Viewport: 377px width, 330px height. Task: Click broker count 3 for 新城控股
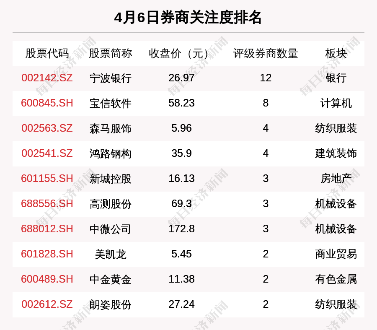(x=266, y=178)
